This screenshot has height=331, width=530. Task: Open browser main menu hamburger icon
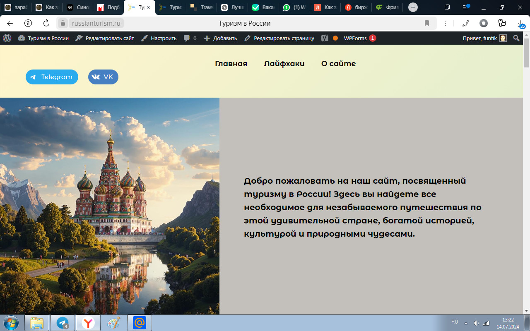465,7
